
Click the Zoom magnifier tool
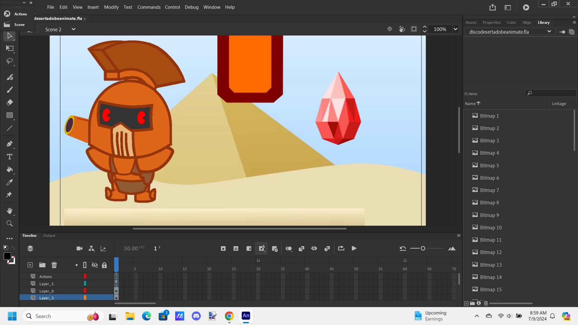click(10, 224)
